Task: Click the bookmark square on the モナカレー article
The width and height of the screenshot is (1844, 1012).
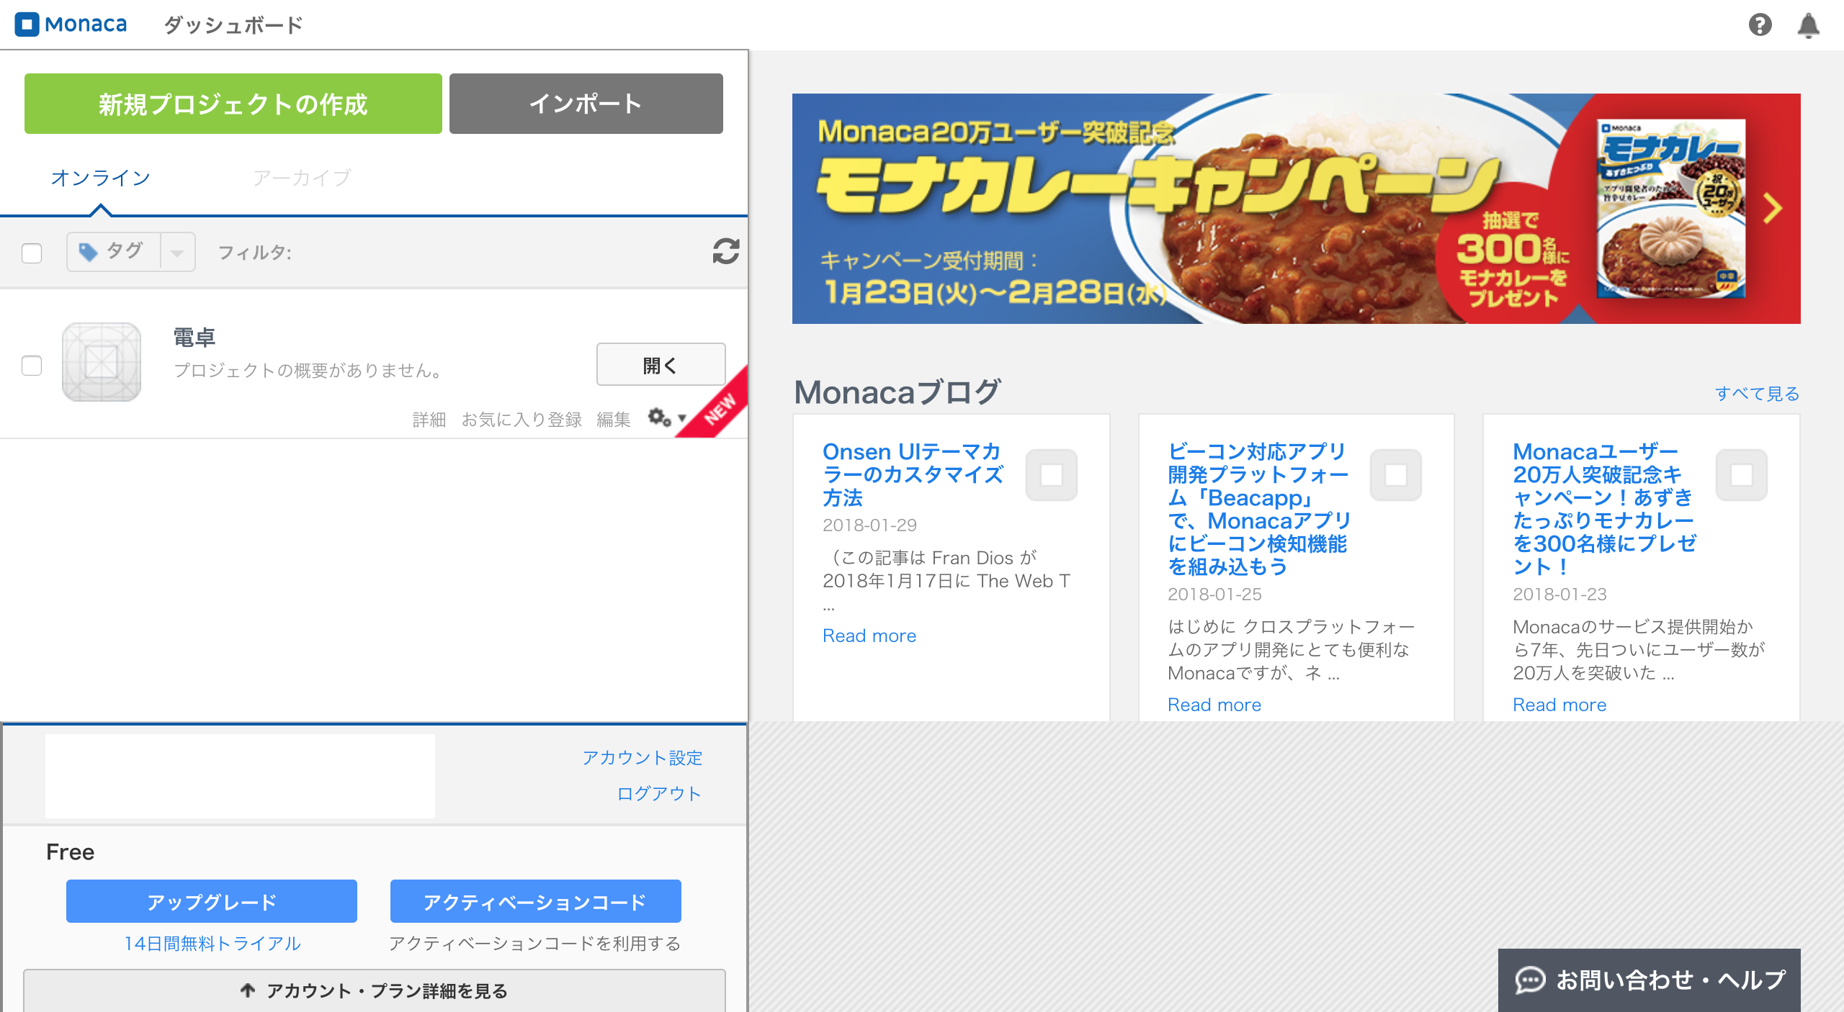Action: click(1741, 474)
